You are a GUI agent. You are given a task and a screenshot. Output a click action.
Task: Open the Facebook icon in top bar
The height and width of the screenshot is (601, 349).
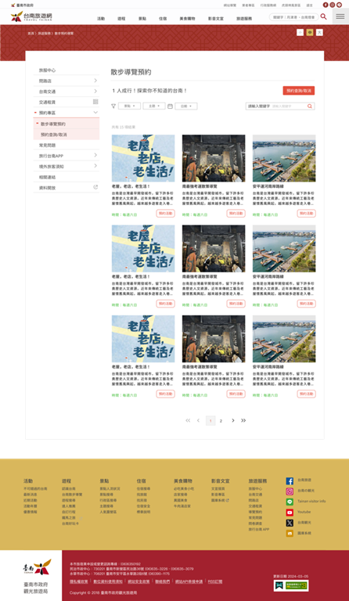pyautogui.click(x=326, y=5)
